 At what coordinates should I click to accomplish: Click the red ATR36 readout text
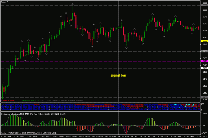11,101
